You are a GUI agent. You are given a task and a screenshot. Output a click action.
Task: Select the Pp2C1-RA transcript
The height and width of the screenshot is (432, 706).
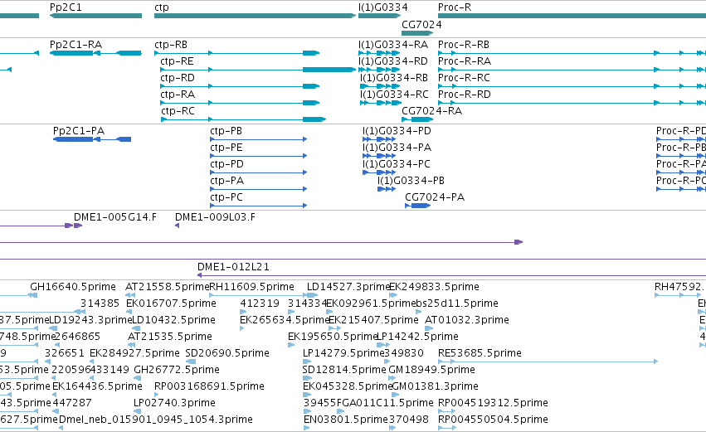(95, 53)
